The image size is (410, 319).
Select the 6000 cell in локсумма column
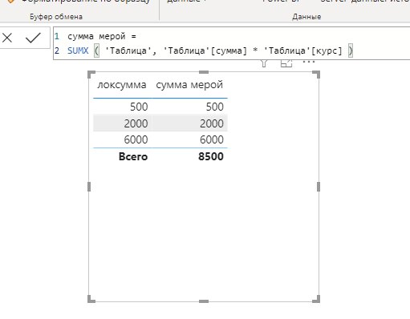tap(136, 139)
